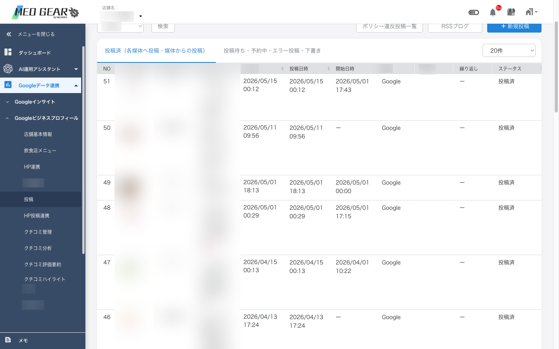
Task: Click 投稿日時 2026/05/15 00:12 cell
Action: coord(306,86)
